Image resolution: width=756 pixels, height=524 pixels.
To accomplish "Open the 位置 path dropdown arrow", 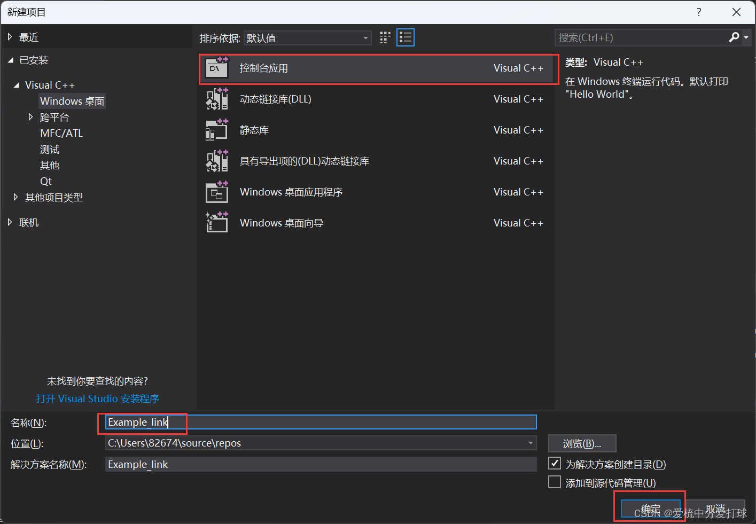I will tap(531, 443).
